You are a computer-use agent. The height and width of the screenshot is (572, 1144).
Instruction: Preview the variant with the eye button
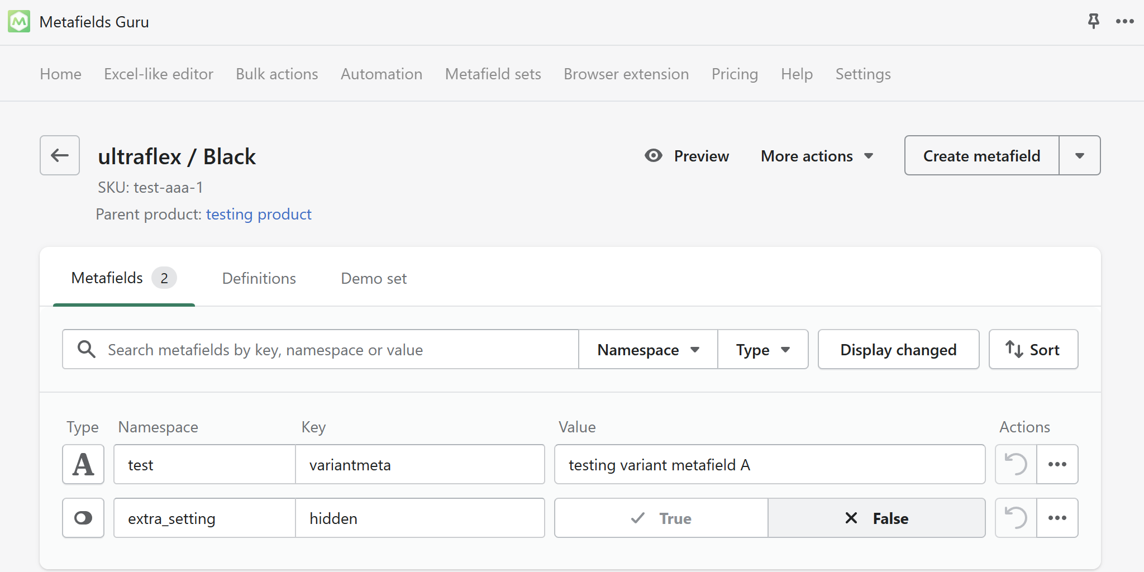(x=687, y=156)
